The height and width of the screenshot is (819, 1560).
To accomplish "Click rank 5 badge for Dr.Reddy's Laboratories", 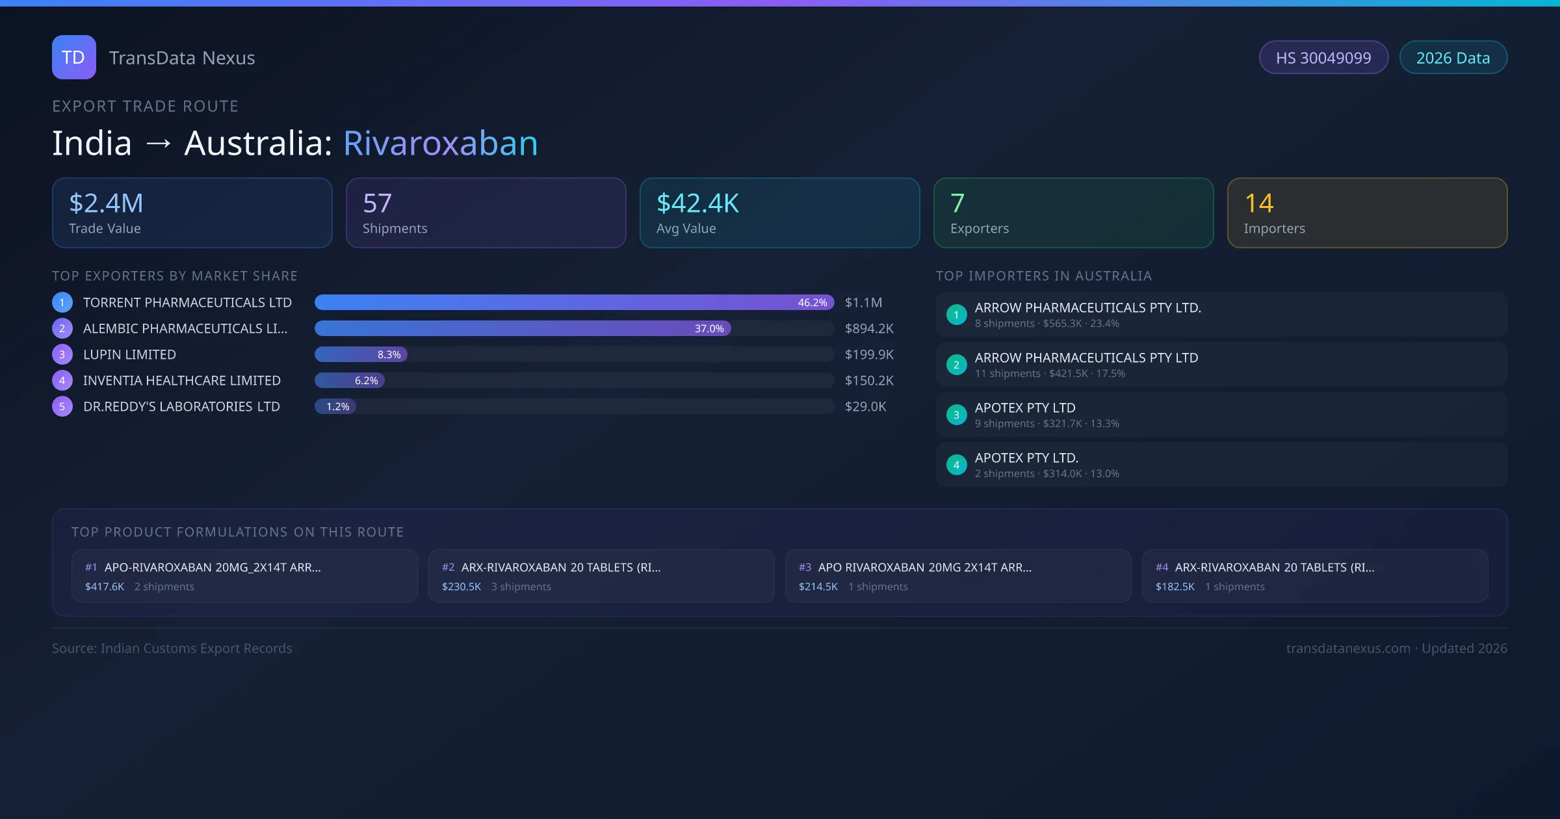I will (x=62, y=406).
